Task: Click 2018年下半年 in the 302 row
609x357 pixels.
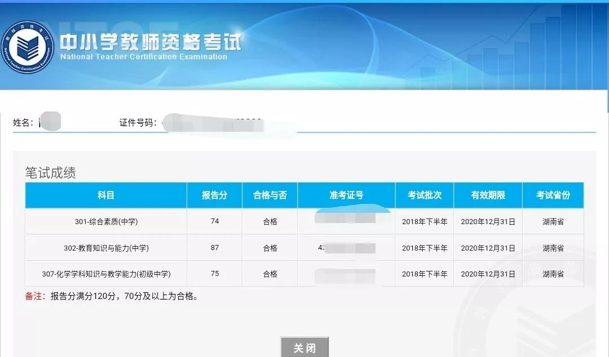Action: coord(425,248)
